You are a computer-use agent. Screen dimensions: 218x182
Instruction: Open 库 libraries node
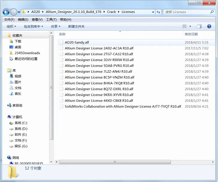click(14, 71)
